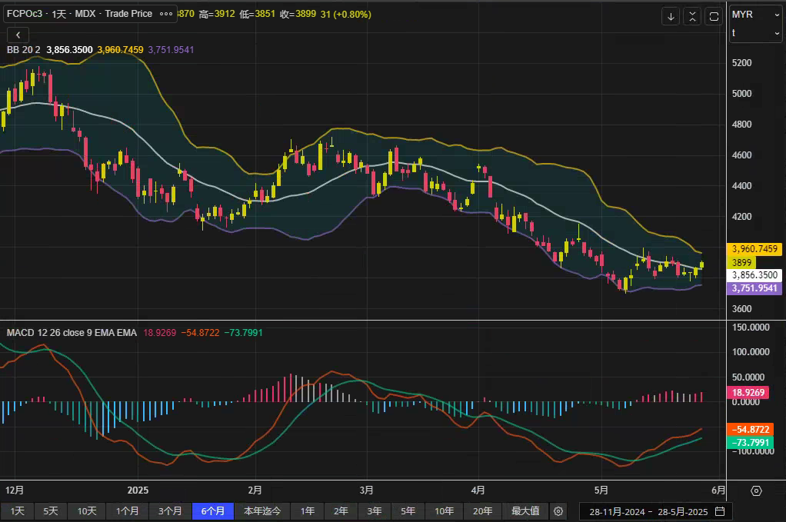The width and height of the screenshot is (786, 522).
Task: Switch to the 1年 range
Action: pyautogui.click(x=308, y=511)
